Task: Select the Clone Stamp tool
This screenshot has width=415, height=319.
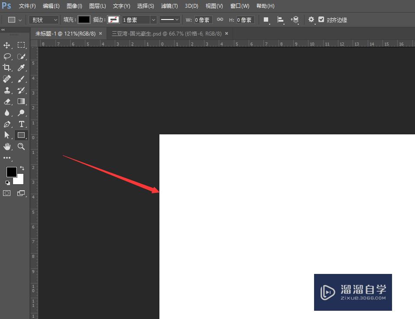Action: tap(7, 90)
